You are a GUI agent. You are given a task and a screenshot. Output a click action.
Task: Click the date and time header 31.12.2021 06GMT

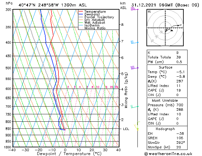152,5
